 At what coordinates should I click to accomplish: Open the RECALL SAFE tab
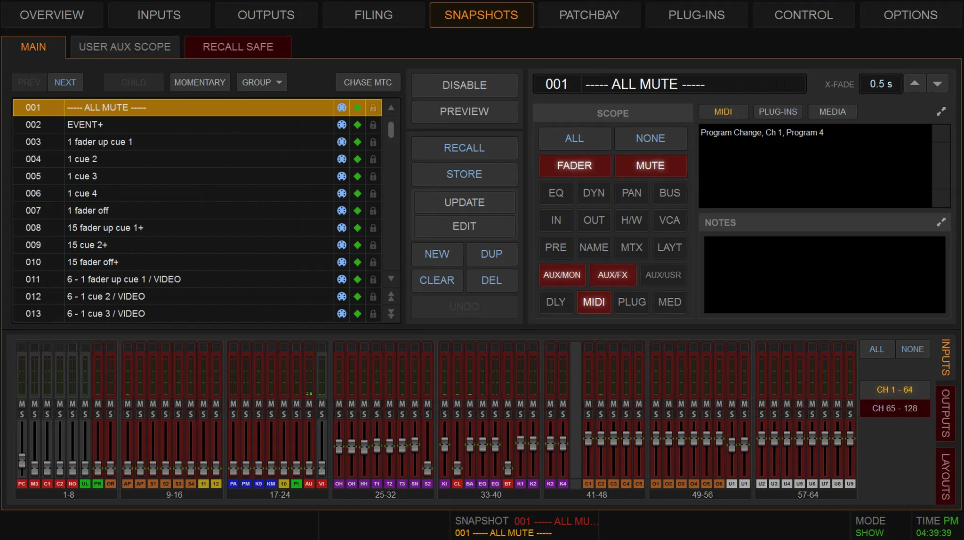(238, 47)
